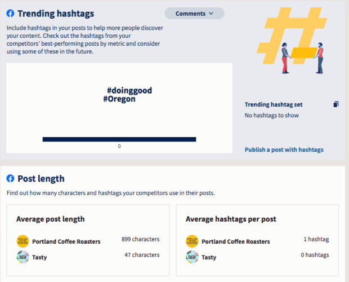Click the Facebook icon beside Trending hashtags
This screenshot has height=282, width=349.
tap(10, 14)
